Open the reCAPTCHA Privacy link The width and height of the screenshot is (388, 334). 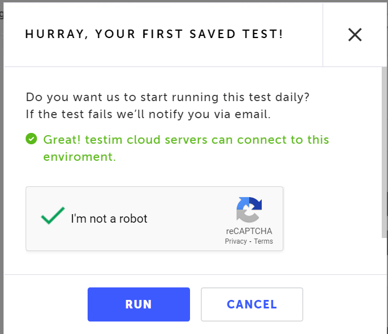tap(236, 241)
